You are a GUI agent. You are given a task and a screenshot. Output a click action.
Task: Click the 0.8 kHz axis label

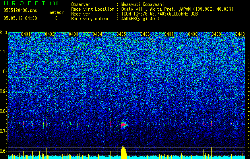[3, 111]
